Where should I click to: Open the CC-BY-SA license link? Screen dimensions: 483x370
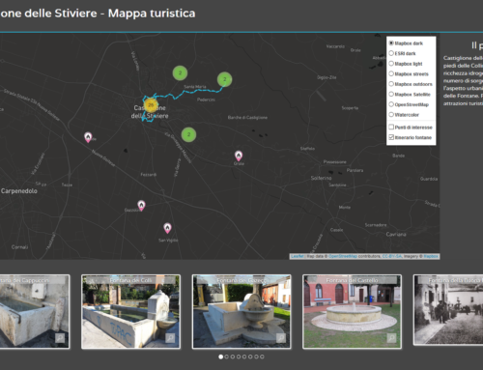click(x=391, y=256)
